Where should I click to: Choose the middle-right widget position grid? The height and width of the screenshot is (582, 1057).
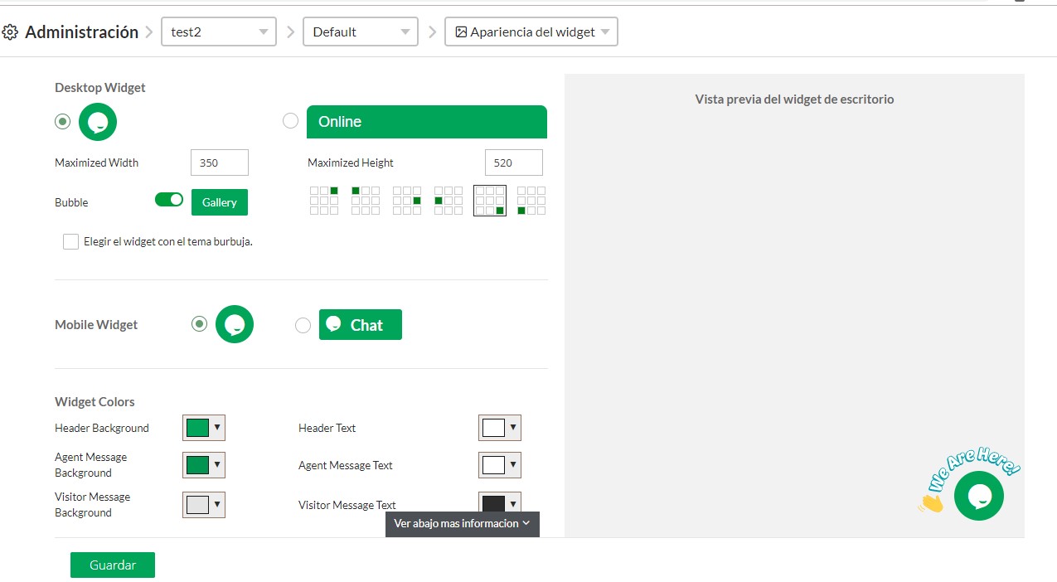406,201
